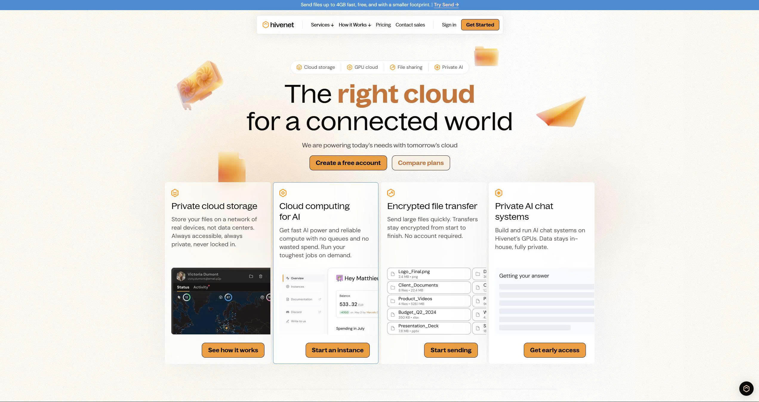This screenshot has width=759, height=402.
Task: Click the +€10.0 balance badge
Action: [344, 313]
